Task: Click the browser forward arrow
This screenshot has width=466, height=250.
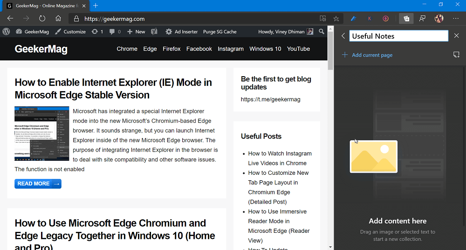Action: click(26, 19)
